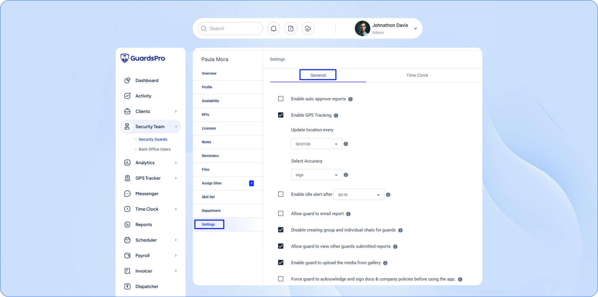Open the Overview section for Paula Mora
The height and width of the screenshot is (297, 598).
pyautogui.click(x=228, y=74)
